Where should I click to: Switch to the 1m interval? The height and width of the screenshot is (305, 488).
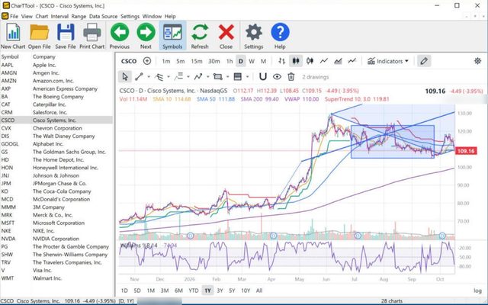click(166, 61)
